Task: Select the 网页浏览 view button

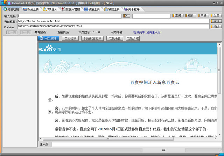Action: point(48,38)
